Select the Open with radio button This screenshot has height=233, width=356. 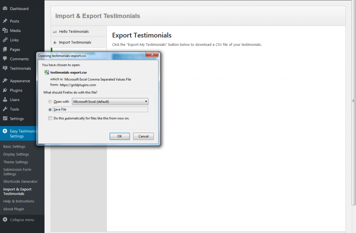coord(50,102)
